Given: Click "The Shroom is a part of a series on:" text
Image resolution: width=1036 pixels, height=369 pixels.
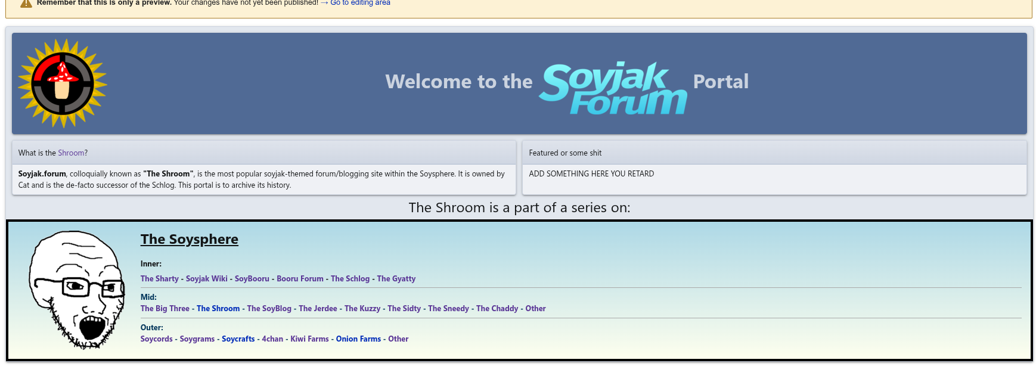Looking at the screenshot, I should tap(519, 207).
